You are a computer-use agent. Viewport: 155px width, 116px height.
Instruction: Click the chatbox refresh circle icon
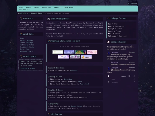point(134,76)
